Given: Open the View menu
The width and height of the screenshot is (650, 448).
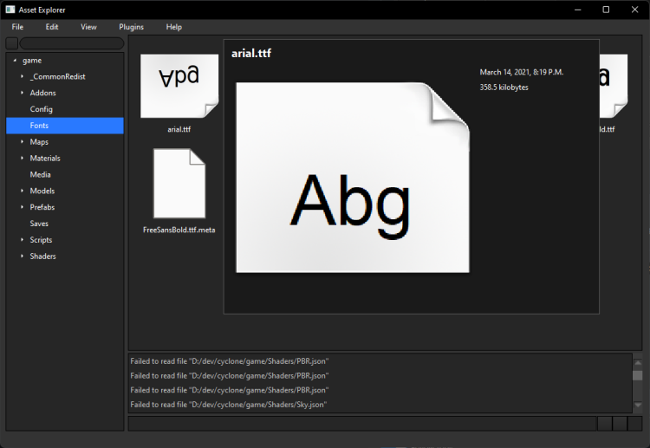Looking at the screenshot, I should (x=88, y=27).
